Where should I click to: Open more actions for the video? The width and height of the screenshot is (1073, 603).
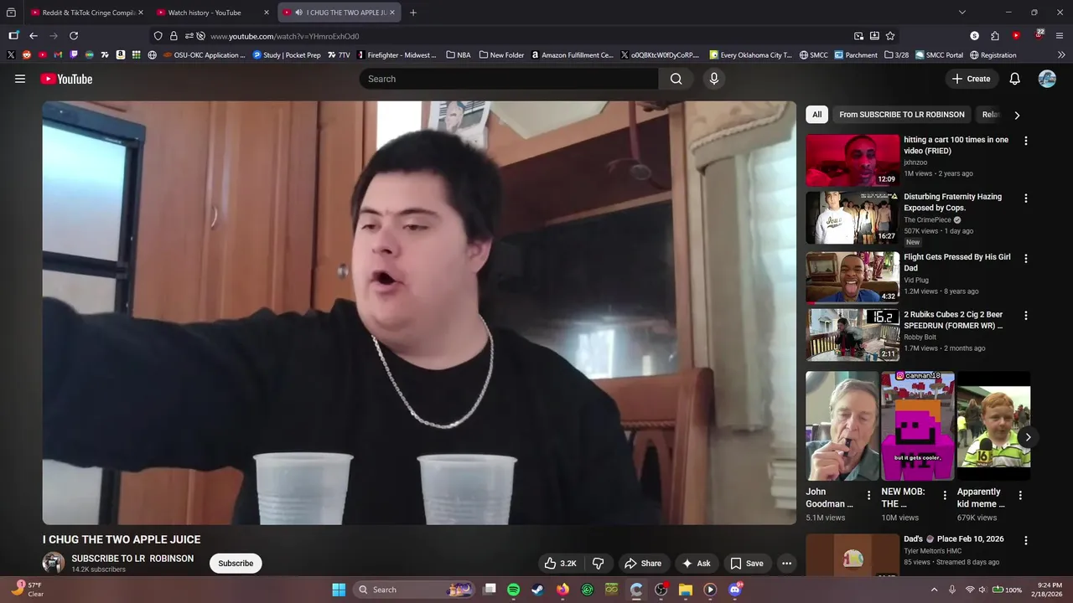point(786,564)
